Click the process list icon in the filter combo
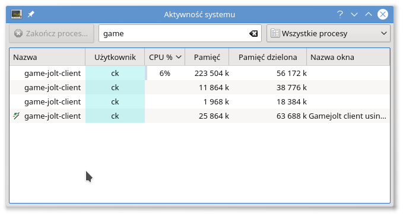Image resolution: width=403 pixels, height=216 pixels. (275, 33)
